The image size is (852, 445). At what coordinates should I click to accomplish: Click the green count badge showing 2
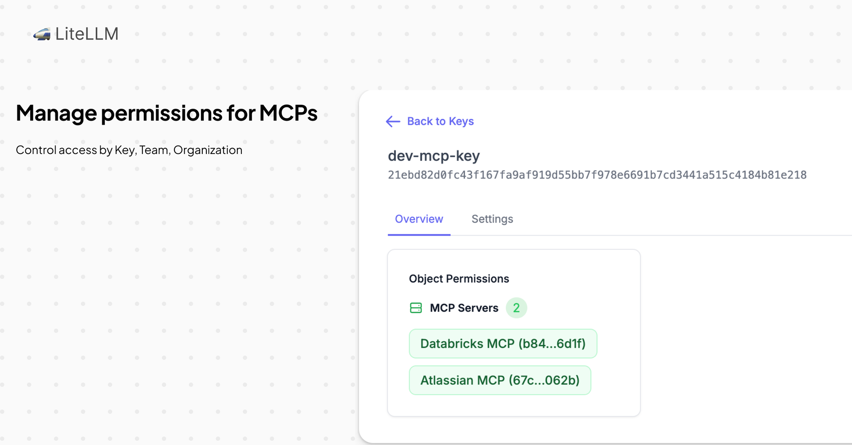point(516,307)
